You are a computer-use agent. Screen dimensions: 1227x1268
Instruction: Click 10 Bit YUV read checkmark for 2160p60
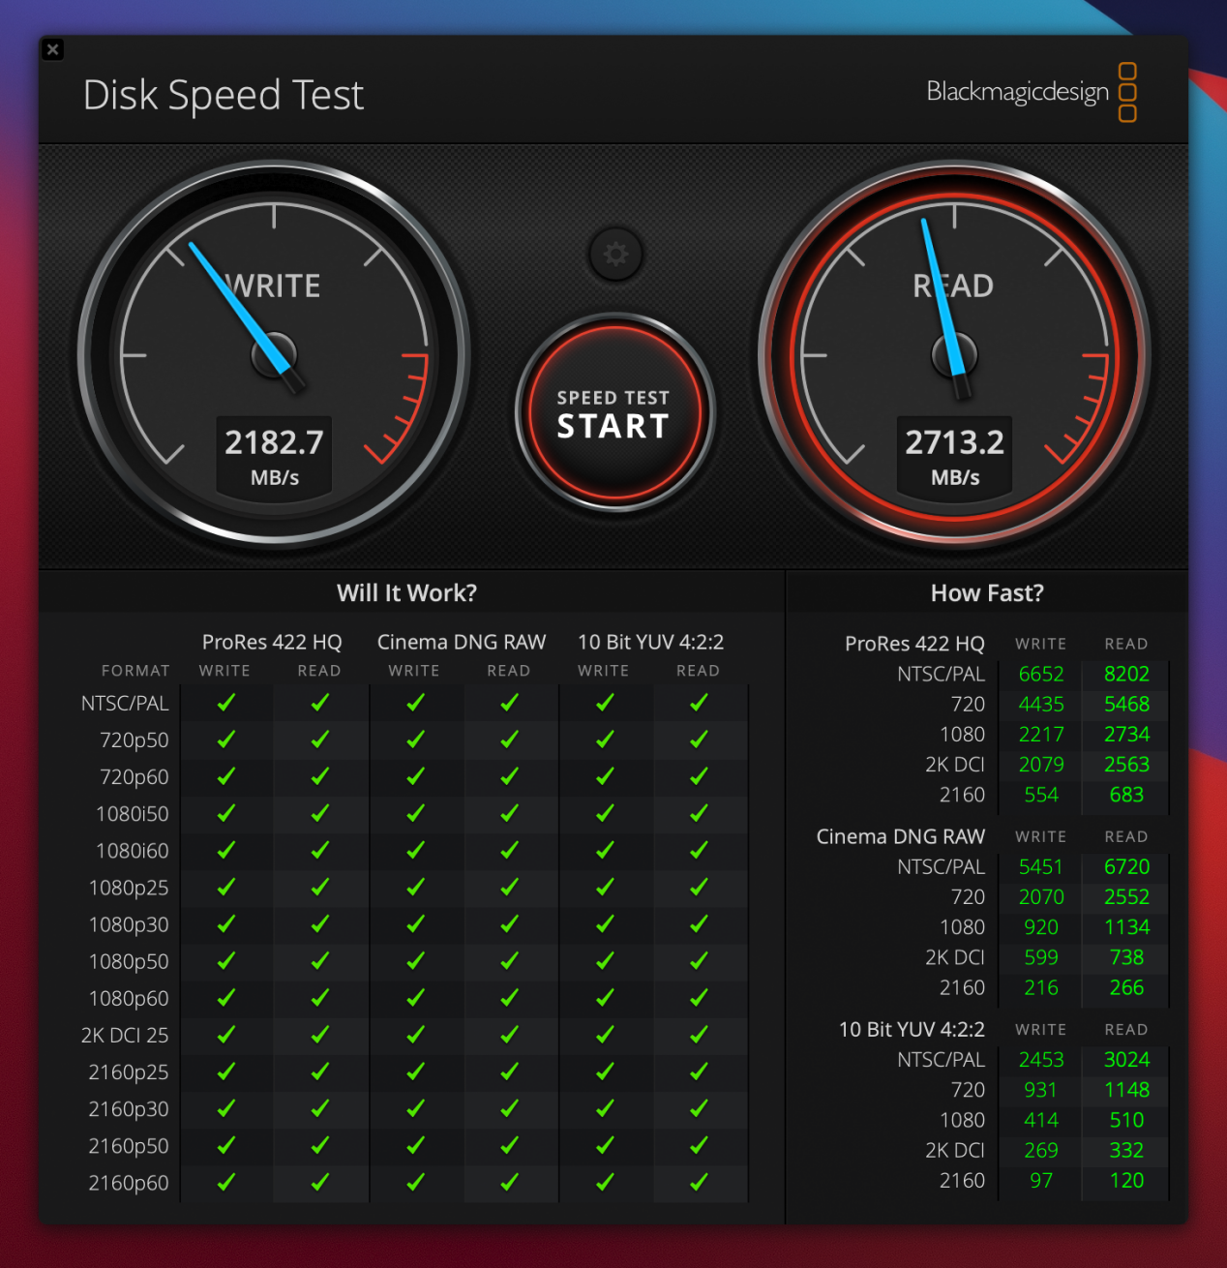pos(699,1182)
